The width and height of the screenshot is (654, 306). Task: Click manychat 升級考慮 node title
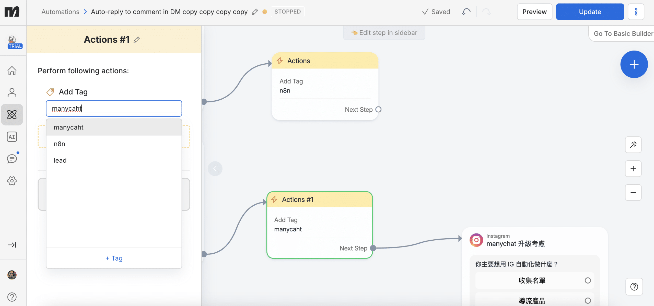(516, 244)
